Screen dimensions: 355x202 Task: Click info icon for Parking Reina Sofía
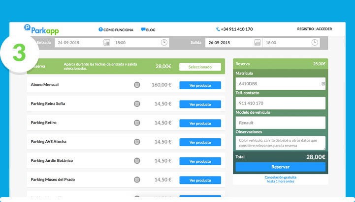click(137, 104)
